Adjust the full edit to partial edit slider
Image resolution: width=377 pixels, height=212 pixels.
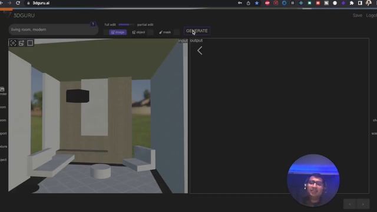pyautogui.click(x=126, y=25)
